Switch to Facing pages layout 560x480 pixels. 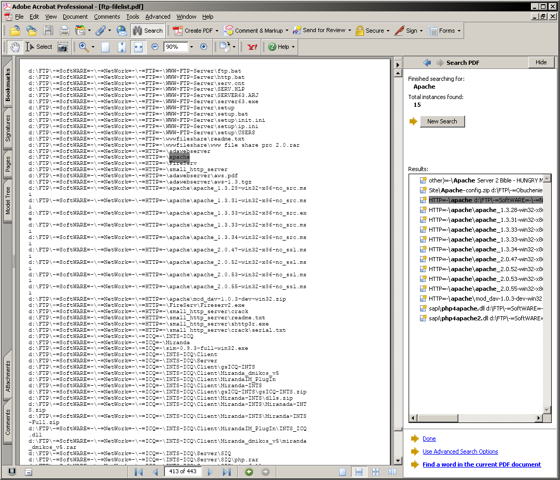coord(393,472)
